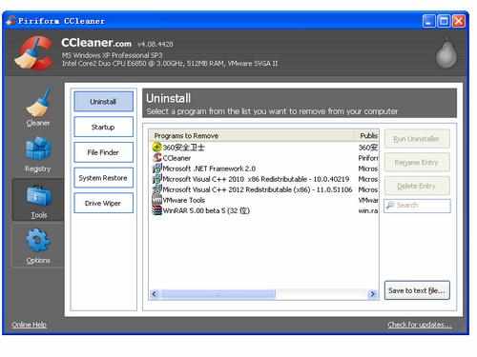Click the .NET Framework 2.0 installer icon
Image resolution: width=477 pixels, height=357 pixels.
point(157,169)
